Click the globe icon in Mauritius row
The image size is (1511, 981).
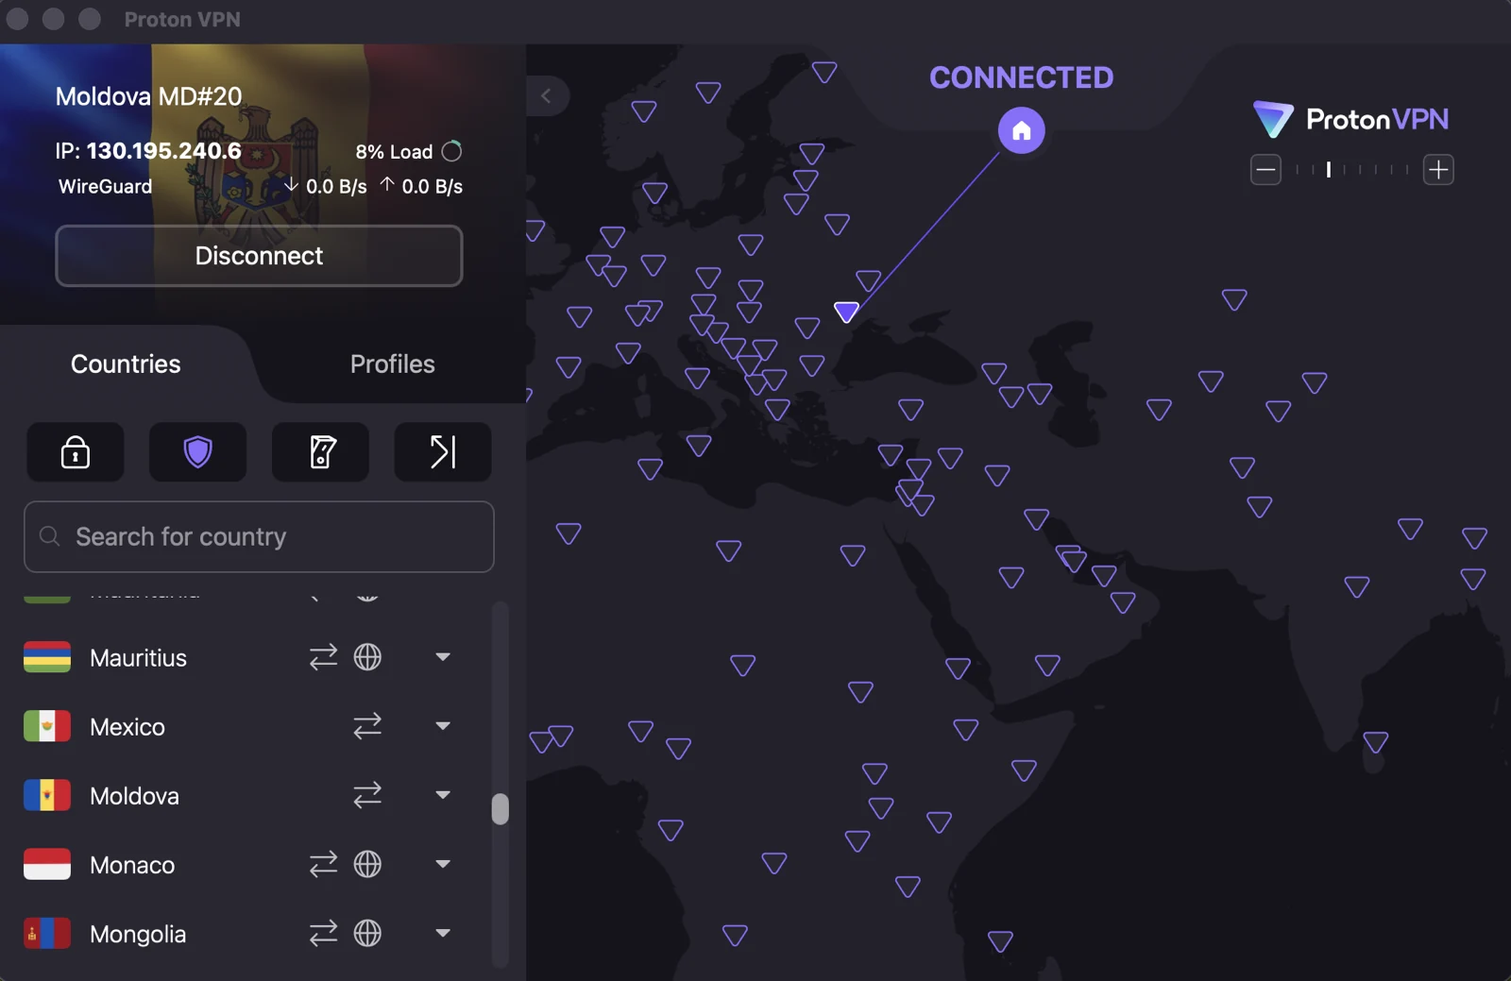(x=367, y=657)
